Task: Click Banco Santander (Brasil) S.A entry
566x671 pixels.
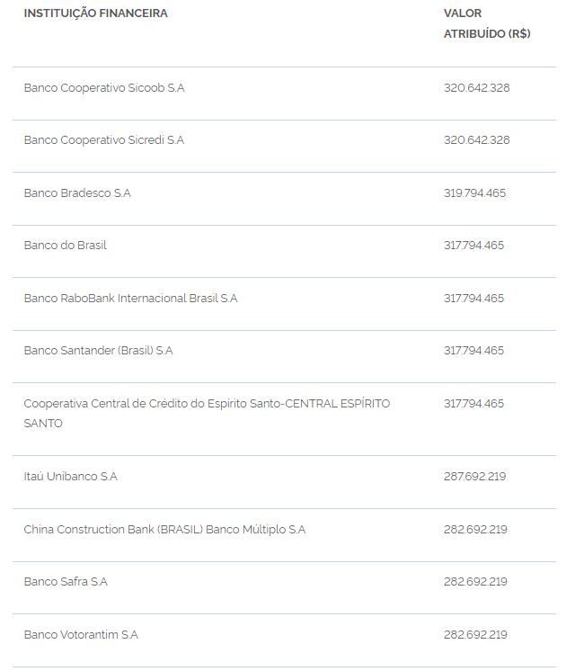Action: click(98, 351)
